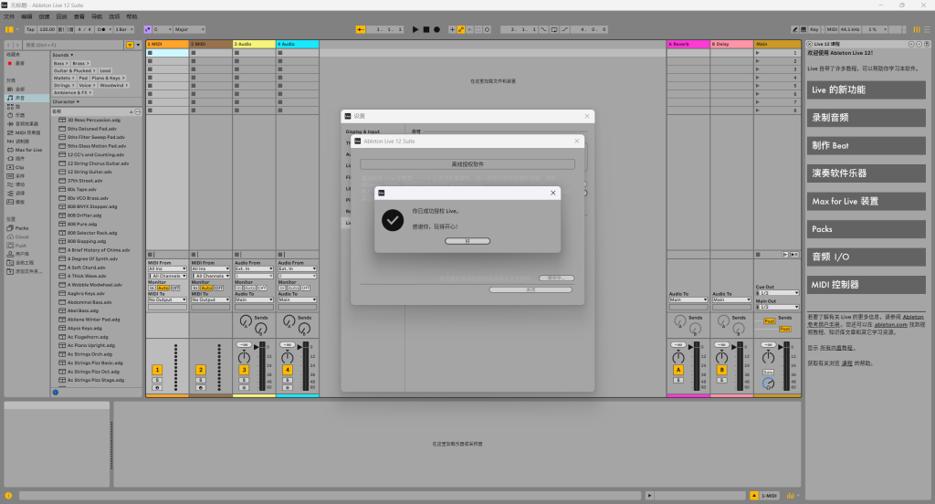Set track 3 Monitor to Off

coord(262,289)
